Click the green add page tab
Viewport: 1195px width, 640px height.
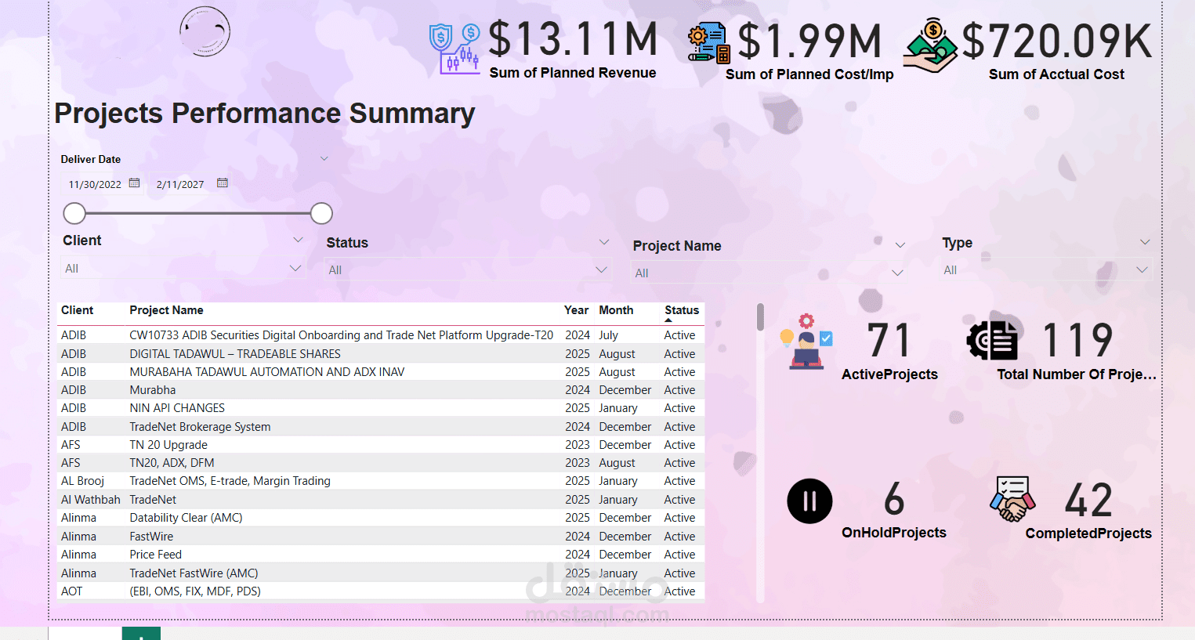141,633
